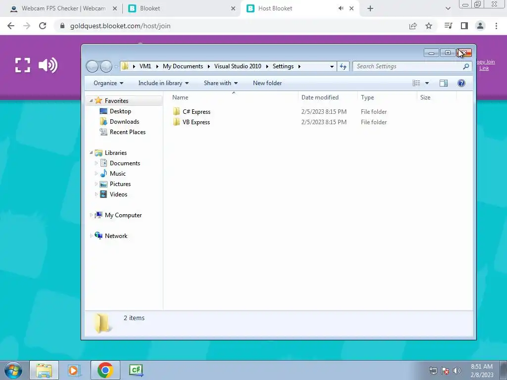Collapse the Favorites tree group
The width and height of the screenshot is (507, 380).
pos(91,101)
